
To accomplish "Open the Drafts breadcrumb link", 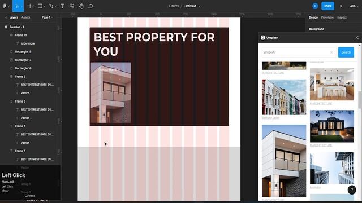I will (174, 6).
